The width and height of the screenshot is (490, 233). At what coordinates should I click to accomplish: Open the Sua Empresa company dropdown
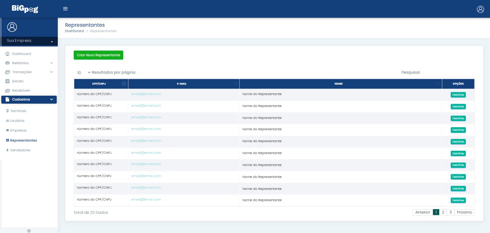click(29, 41)
